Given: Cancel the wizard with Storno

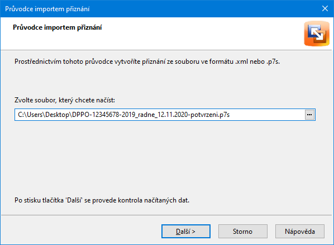Looking at the screenshot, I should click(x=242, y=232).
